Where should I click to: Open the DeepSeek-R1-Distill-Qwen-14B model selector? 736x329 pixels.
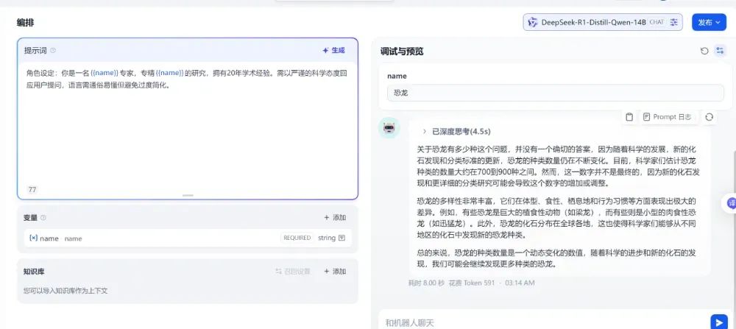pos(603,22)
